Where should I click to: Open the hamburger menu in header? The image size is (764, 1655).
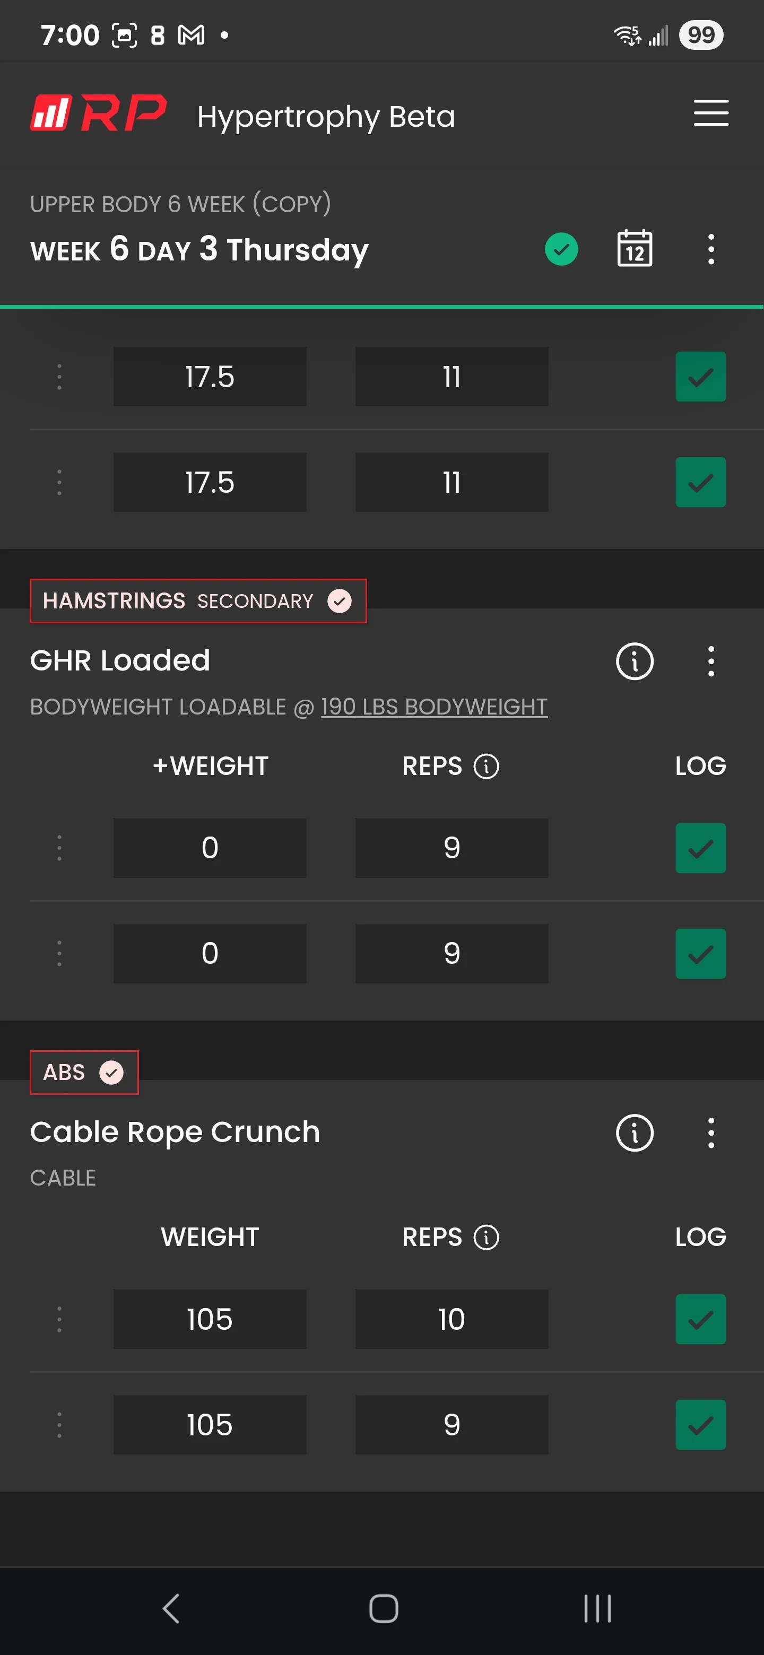[710, 113]
